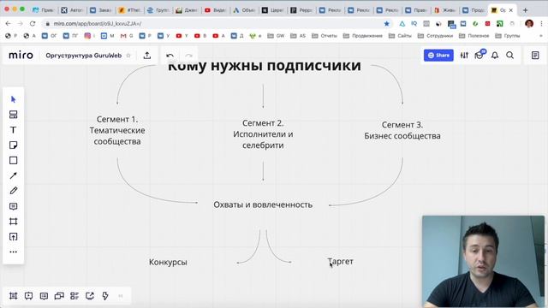Select heading Кому нужны подписчики
The height and width of the screenshot is (308, 548).
point(265,67)
